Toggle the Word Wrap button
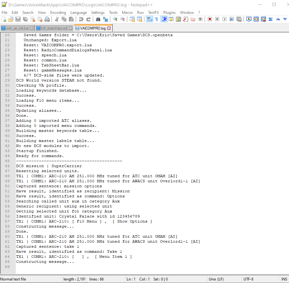 149,19
